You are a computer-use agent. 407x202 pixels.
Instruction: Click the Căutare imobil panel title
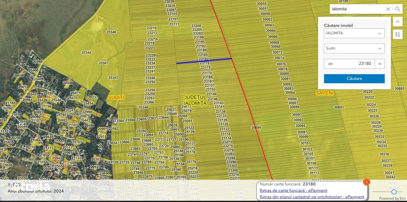pos(339,25)
